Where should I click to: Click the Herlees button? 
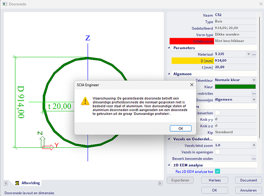[x=215, y=180]
